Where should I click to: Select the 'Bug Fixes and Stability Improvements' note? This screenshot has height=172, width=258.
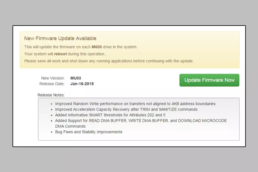tap(89, 132)
